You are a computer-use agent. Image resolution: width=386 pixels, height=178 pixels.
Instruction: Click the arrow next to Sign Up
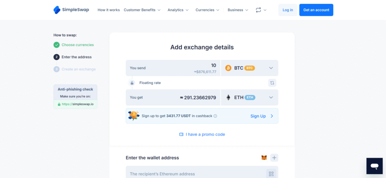pyautogui.click(x=272, y=116)
